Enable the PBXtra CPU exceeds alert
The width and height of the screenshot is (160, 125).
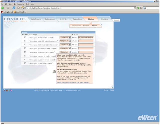[x=25, y=37]
